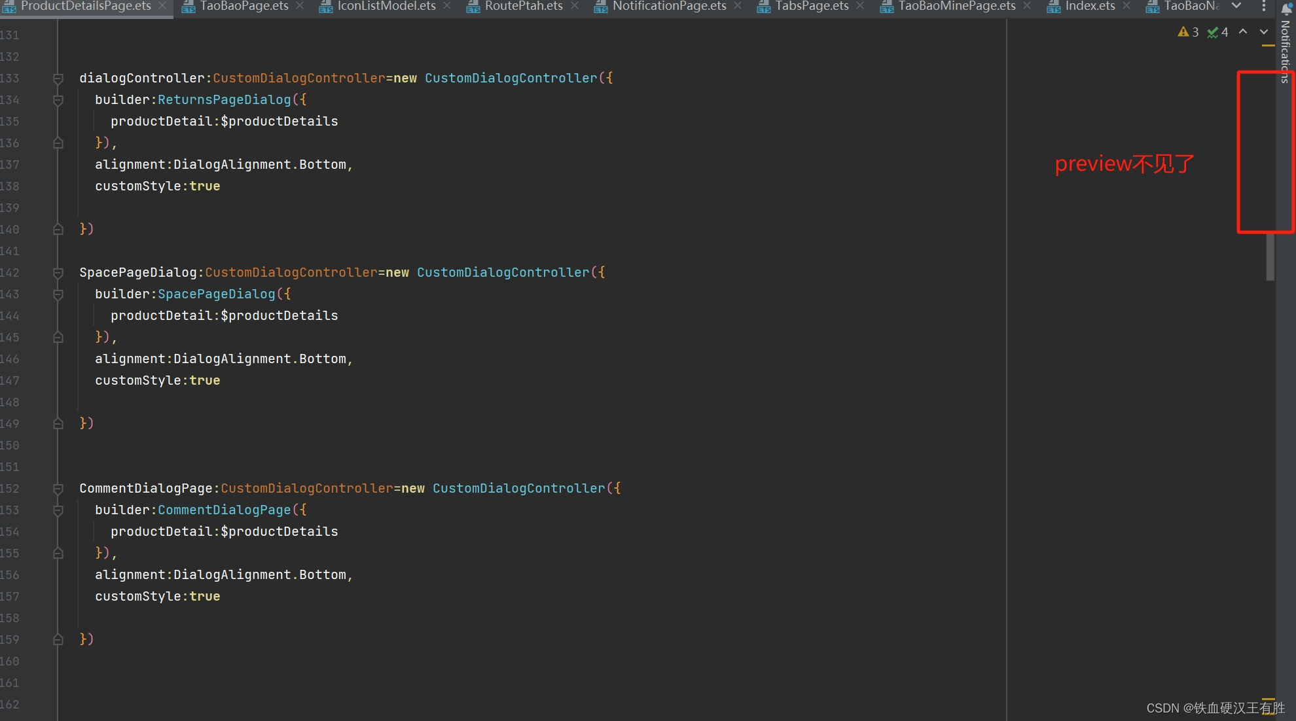Collapse the builder block at line 134
The image size is (1296, 721).
[58, 100]
